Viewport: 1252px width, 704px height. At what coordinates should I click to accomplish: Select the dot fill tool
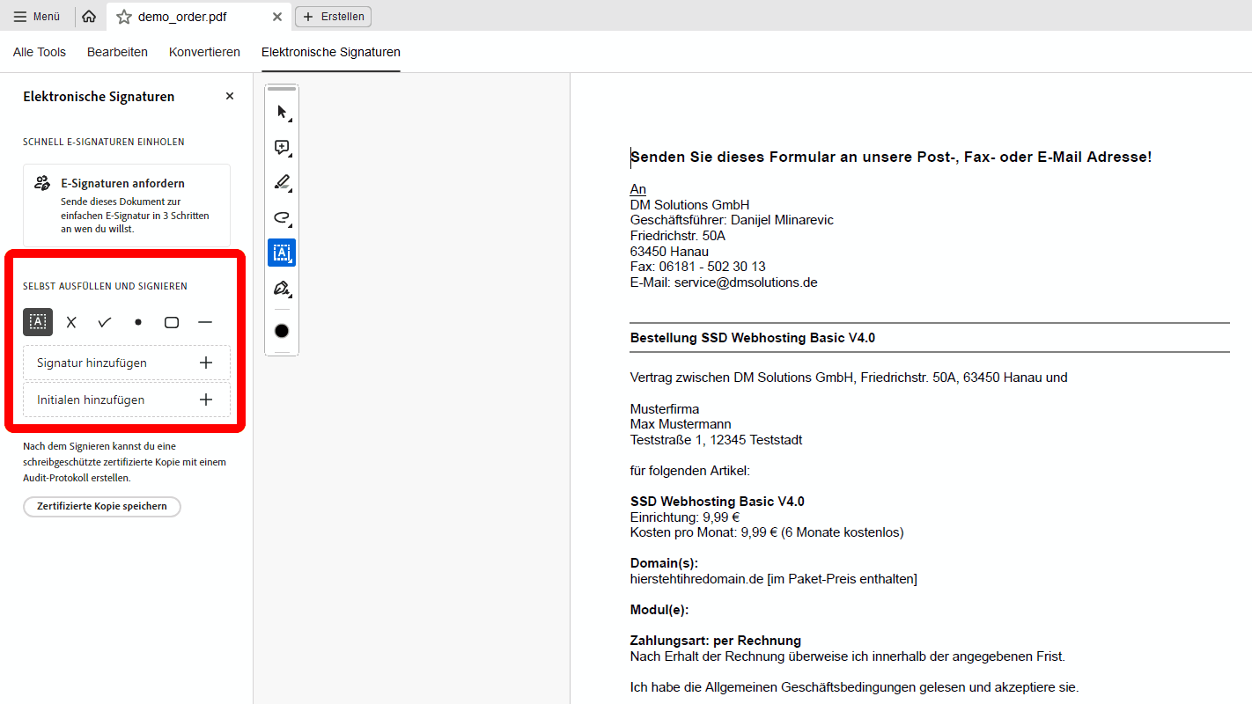click(138, 322)
